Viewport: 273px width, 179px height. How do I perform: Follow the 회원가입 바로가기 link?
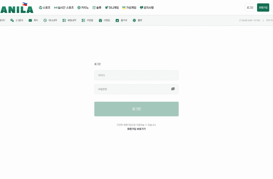tap(136, 129)
